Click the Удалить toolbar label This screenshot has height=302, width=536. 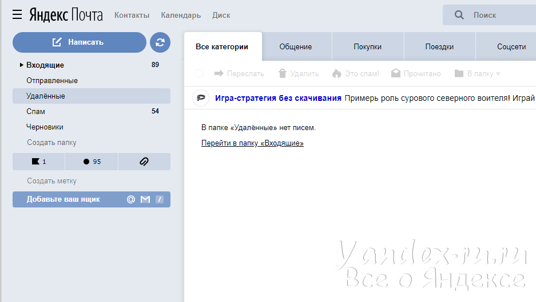(x=304, y=73)
